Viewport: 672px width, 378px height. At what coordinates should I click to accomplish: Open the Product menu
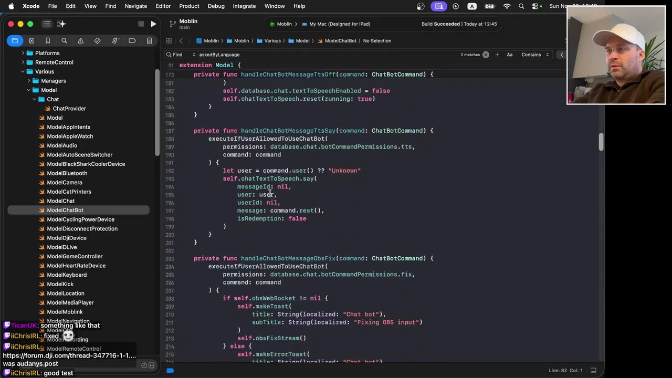click(189, 6)
